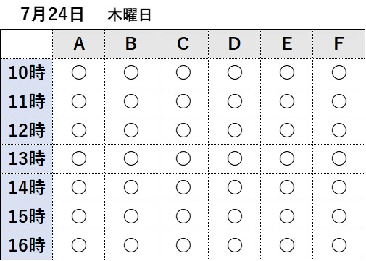Image resolution: width=366 pixels, height=261 pixels.
Task: Click the 7月24日 date heading
Action: point(52,14)
